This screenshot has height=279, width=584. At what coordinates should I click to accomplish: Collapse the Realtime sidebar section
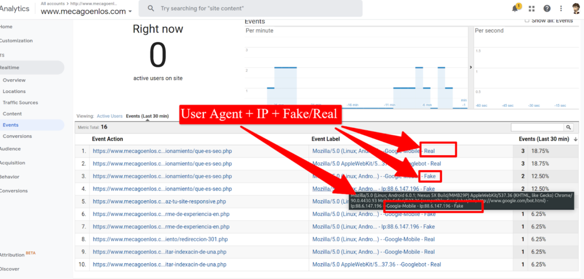32,67
